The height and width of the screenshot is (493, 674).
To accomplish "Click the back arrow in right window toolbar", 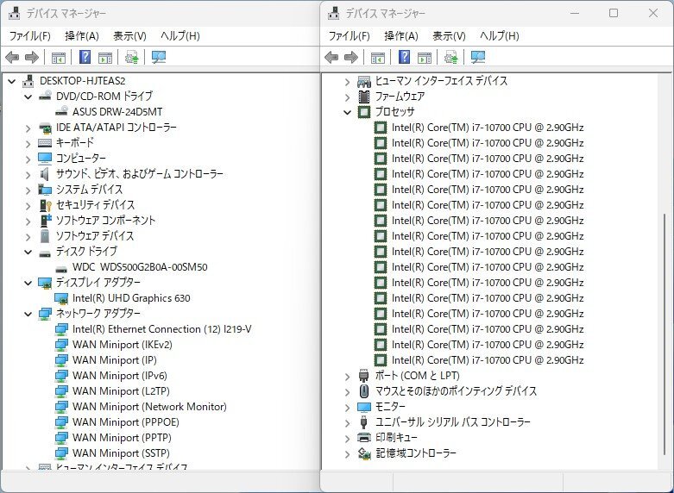I will coord(331,58).
